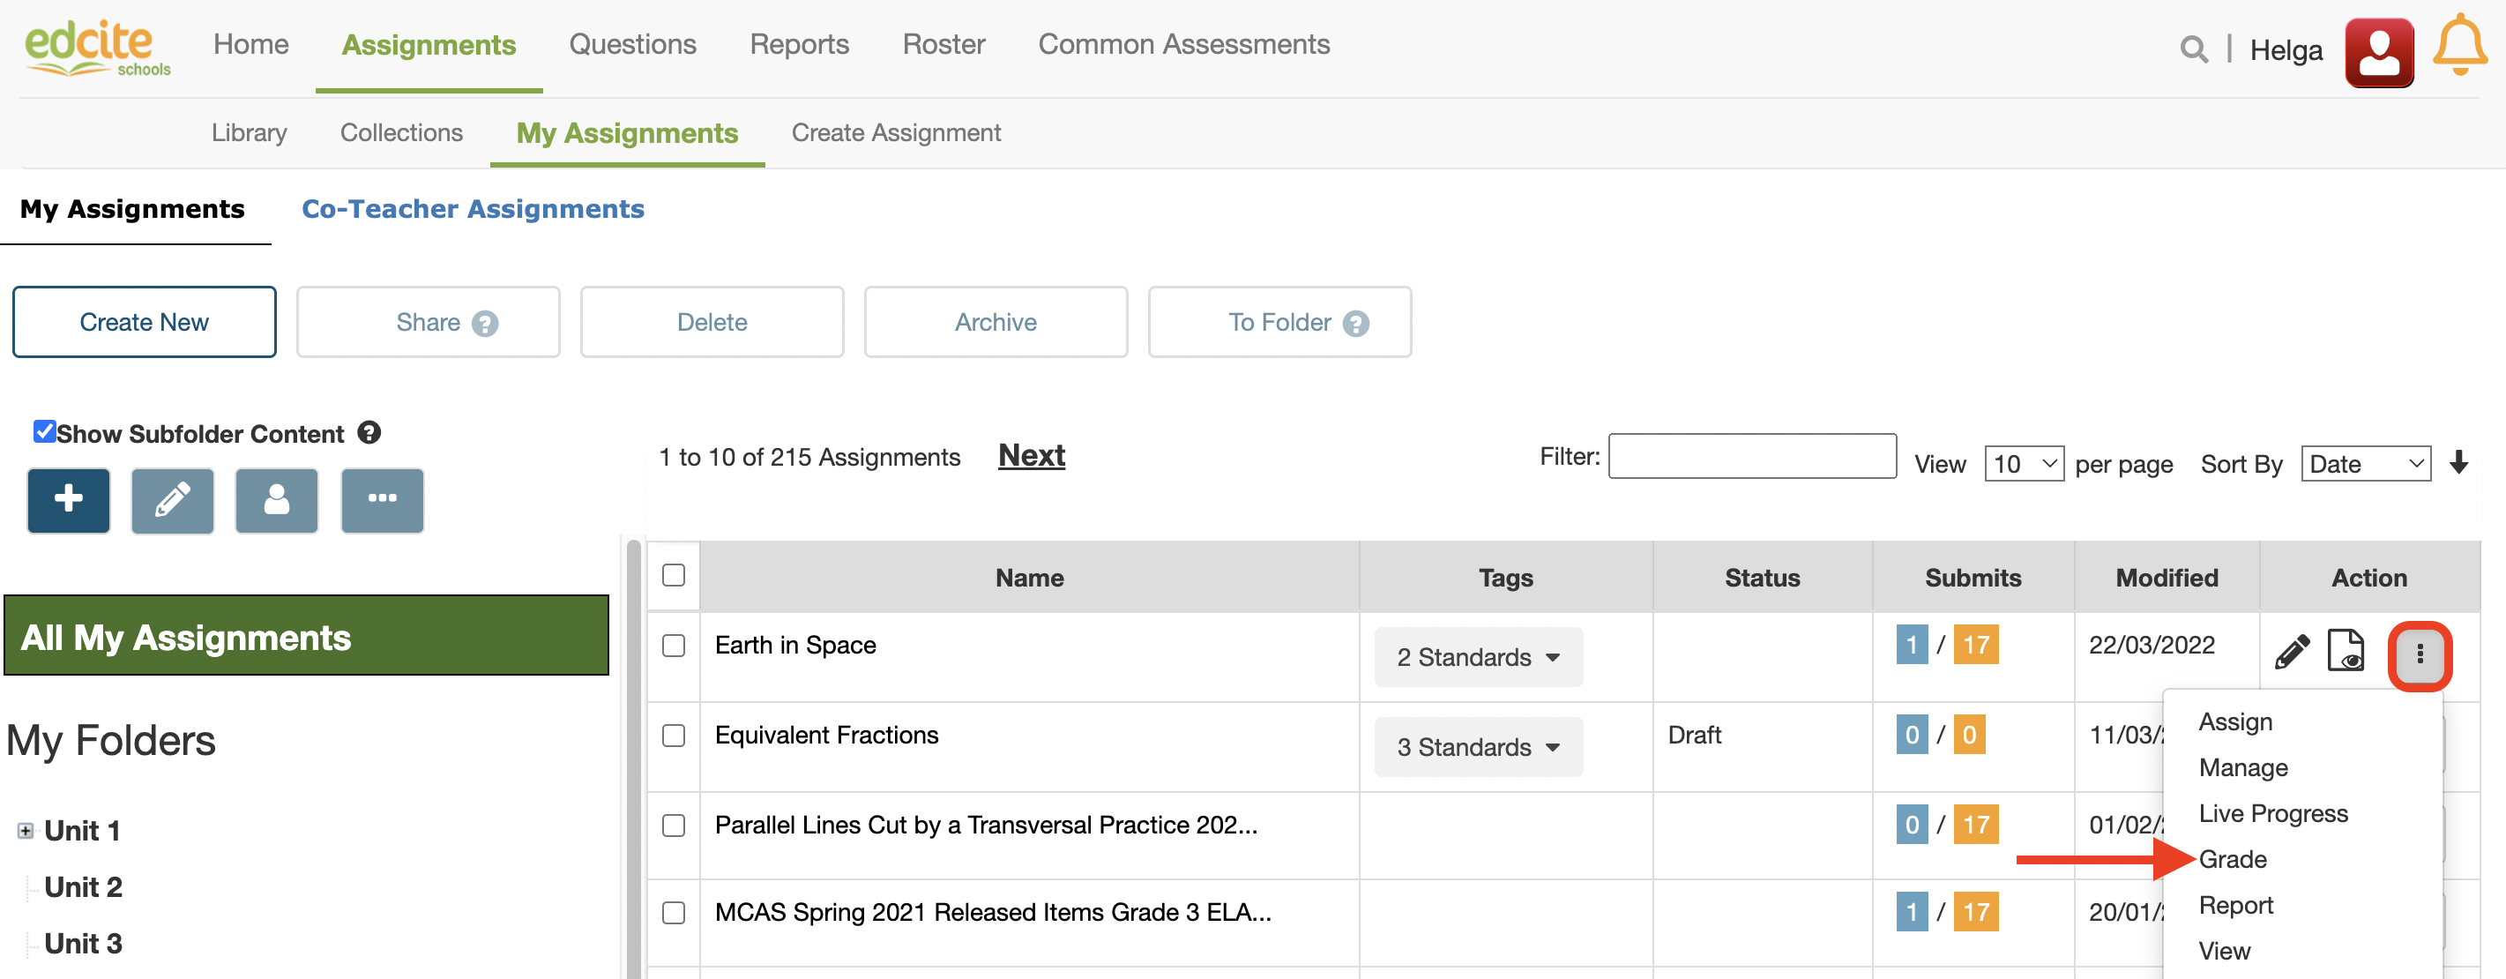This screenshot has height=979, width=2506.
Task: Click the edit folder pencil icon
Action: pos(172,500)
